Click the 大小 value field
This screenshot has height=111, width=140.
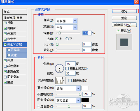coord(87,44)
